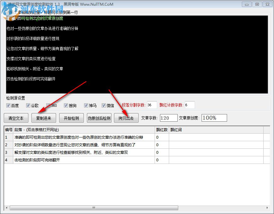This screenshot has height=214, width=274.
Task: Click the 文章原创度 field showing 100%
Action: [x=214, y=118]
